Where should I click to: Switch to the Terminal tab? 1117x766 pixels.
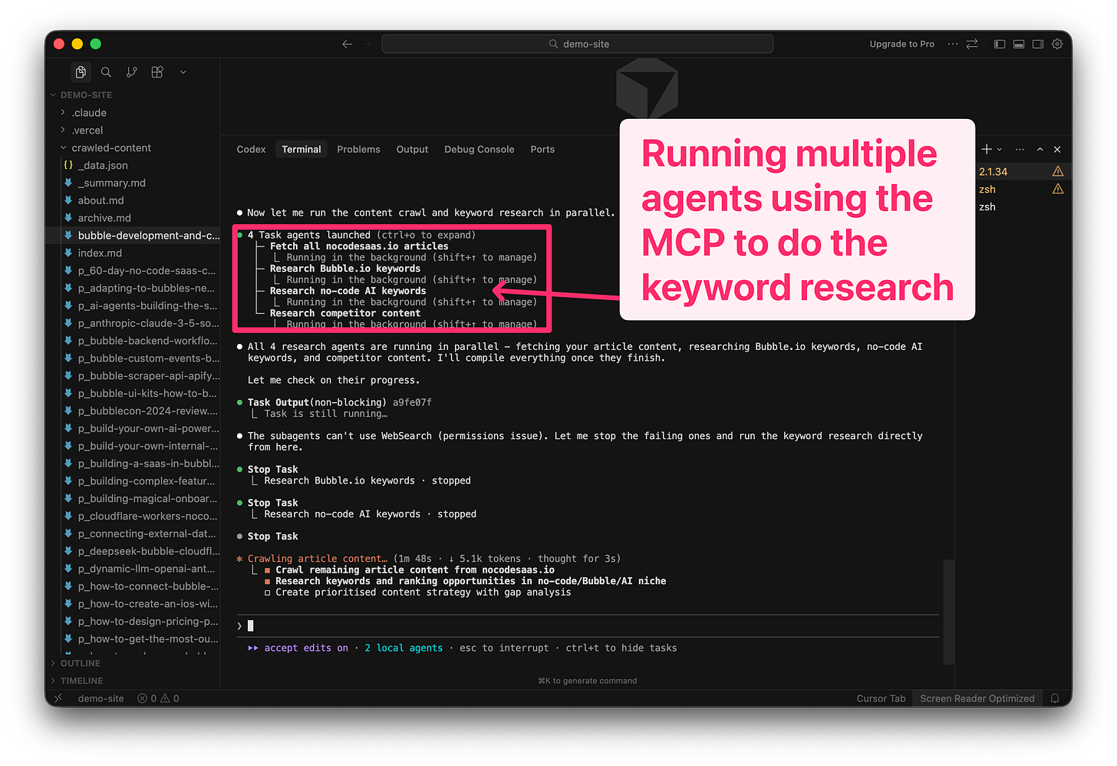301,150
